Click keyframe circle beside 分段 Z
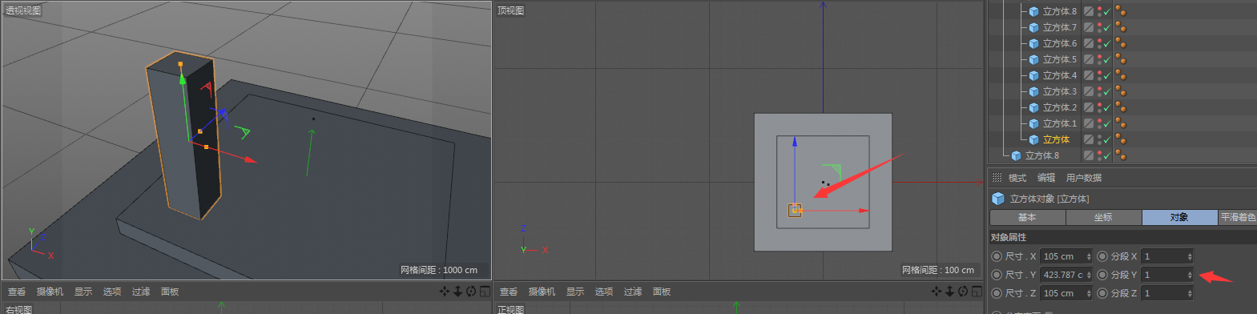The image size is (1257, 314). (x=1102, y=293)
